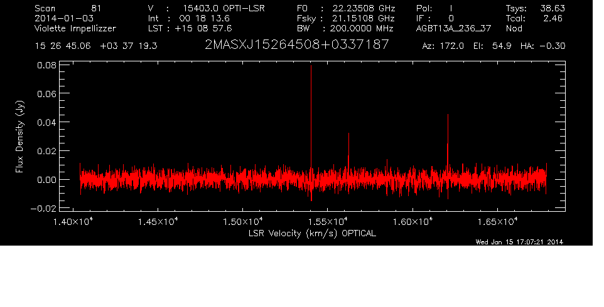Click x-axis tick label 1.45×10^4
Image resolution: width=604 pixels, height=307 pixels.
158,222
